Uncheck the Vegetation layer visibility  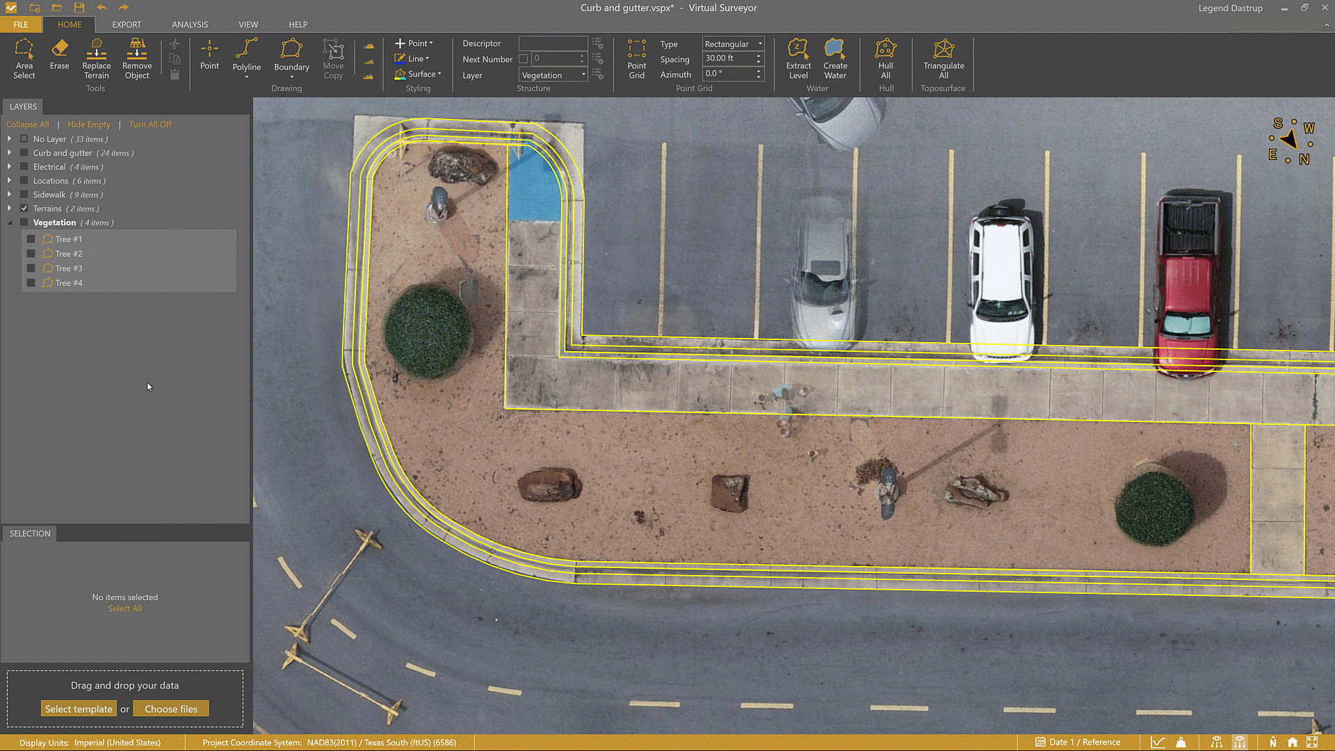pyautogui.click(x=24, y=223)
